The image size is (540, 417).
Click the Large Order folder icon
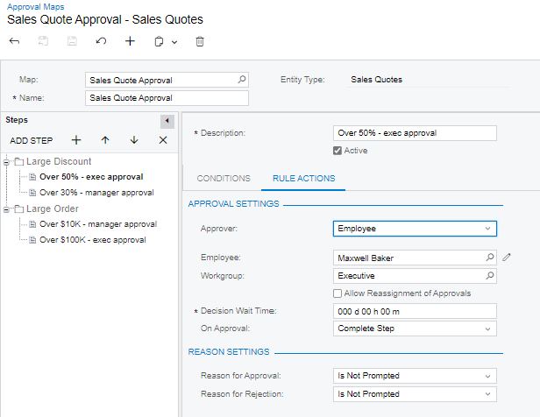[19, 208]
